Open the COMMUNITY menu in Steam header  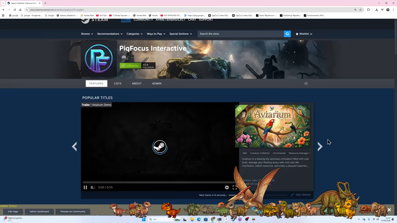143,20
